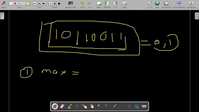Switch to Web mode
199x112 pixels.
pos(157,5)
